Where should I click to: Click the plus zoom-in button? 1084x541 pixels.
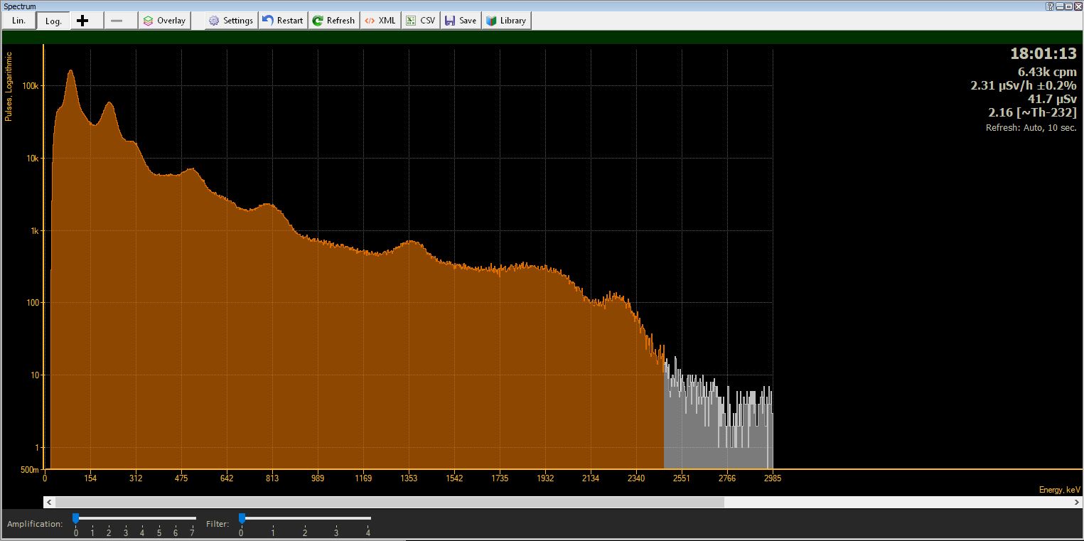point(82,21)
